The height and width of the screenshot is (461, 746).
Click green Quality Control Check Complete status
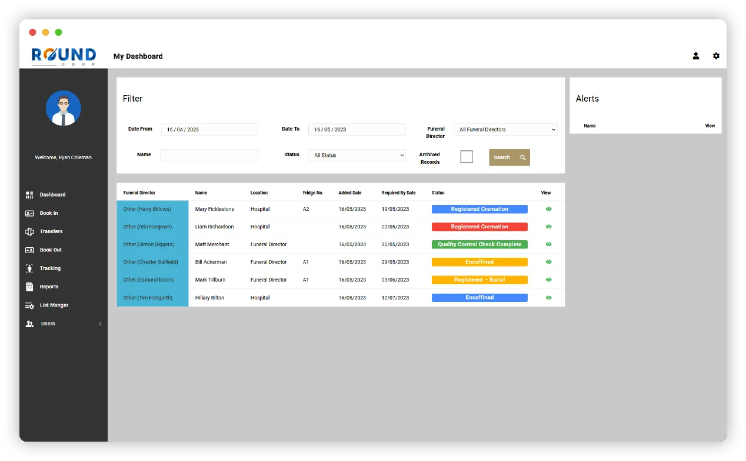[x=479, y=244]
